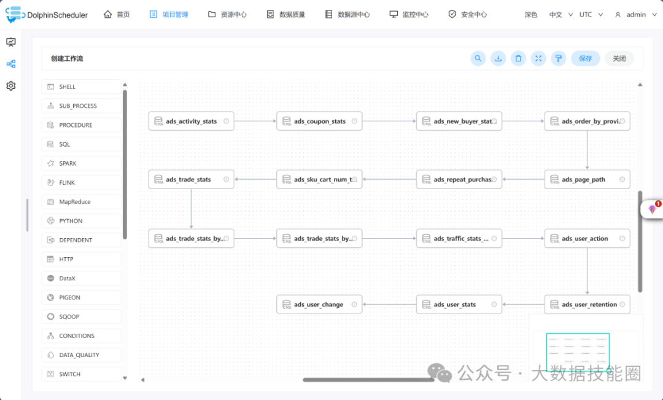
Task: Click the trash delete icon
Action: pos(519,58)
